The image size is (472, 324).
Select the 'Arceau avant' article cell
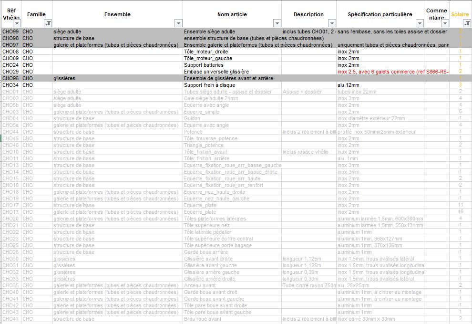[x=232, y=285]
